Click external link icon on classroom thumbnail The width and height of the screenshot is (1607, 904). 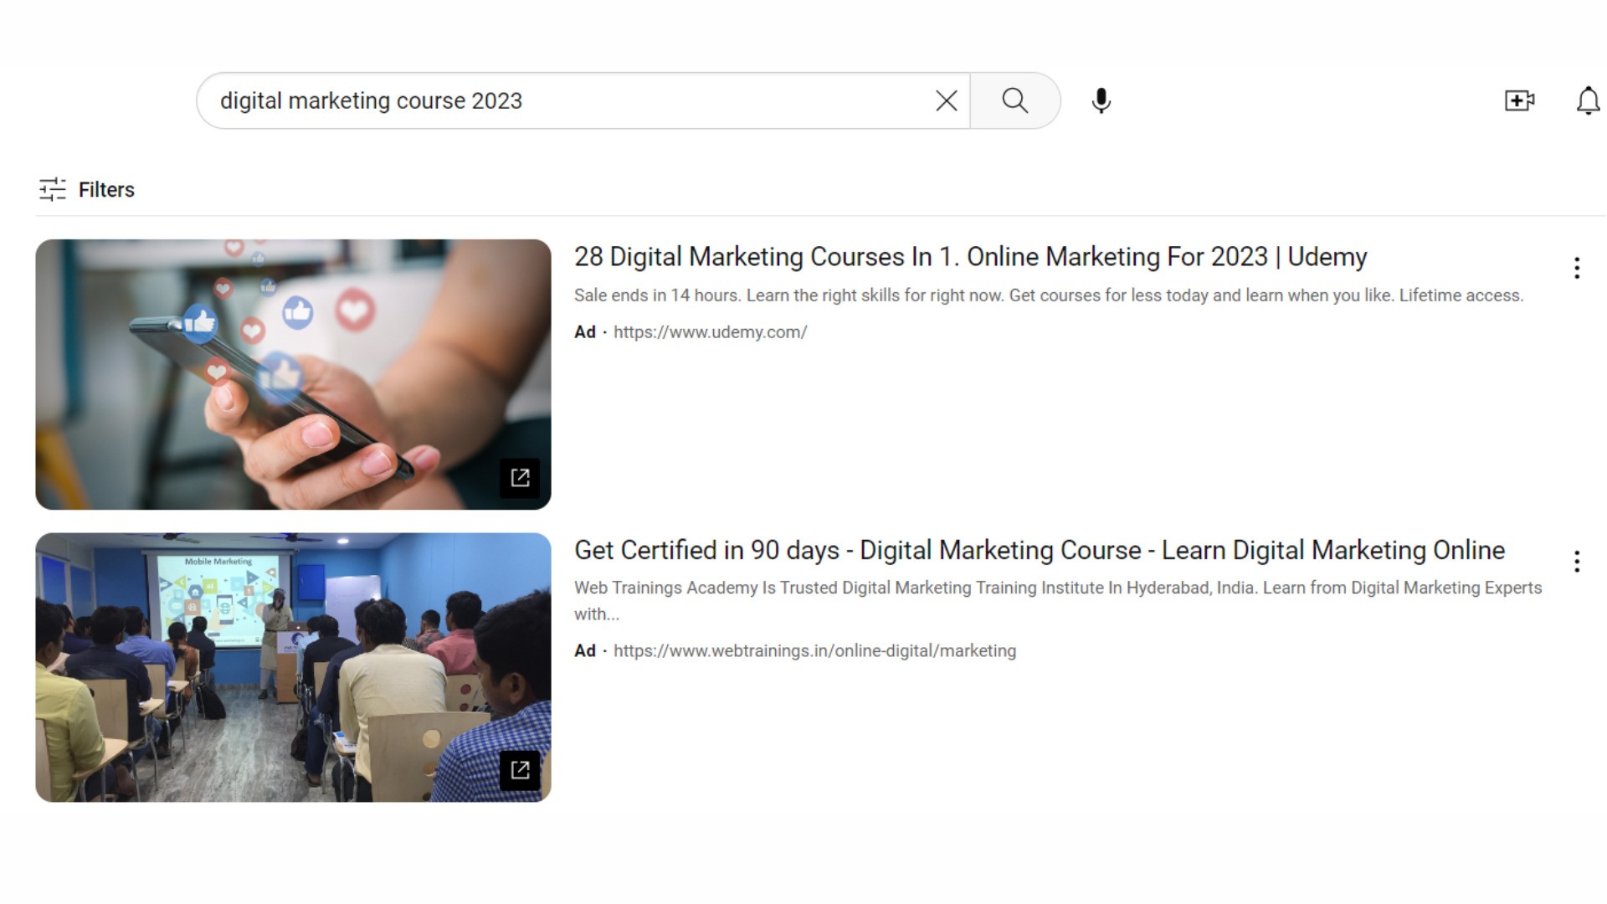click(520, 770)
